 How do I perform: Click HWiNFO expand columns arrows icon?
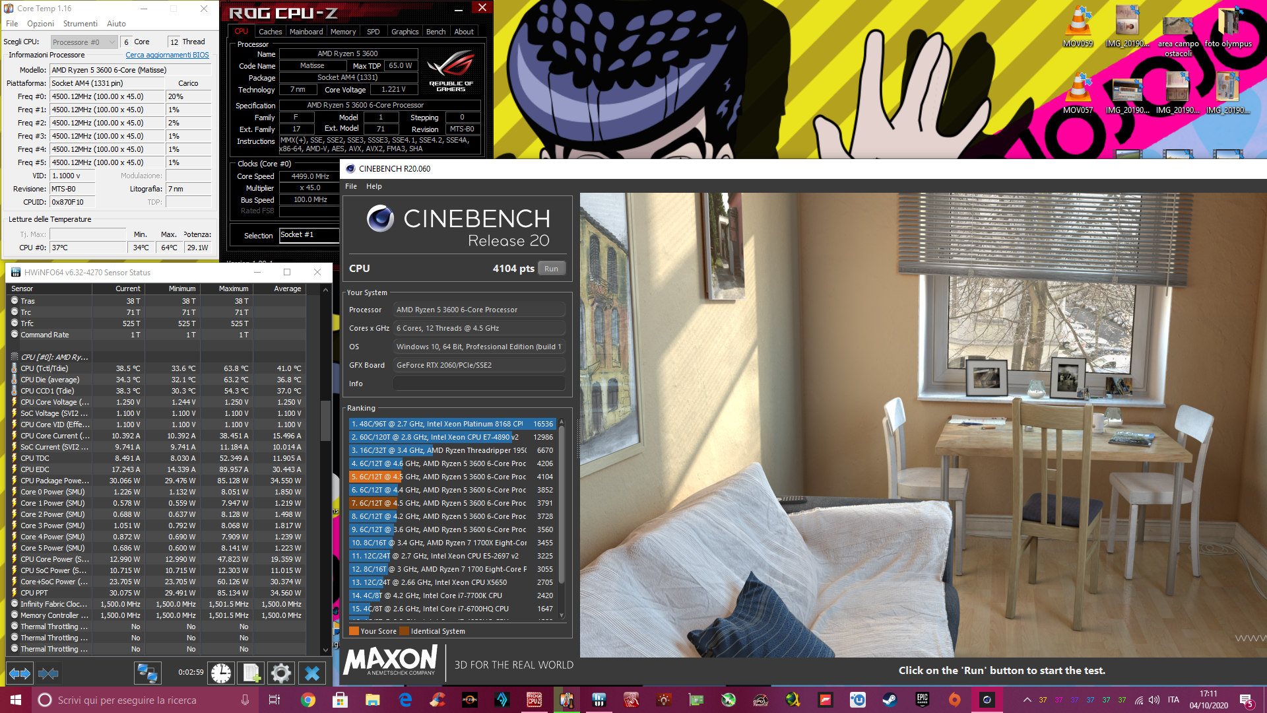19,673
